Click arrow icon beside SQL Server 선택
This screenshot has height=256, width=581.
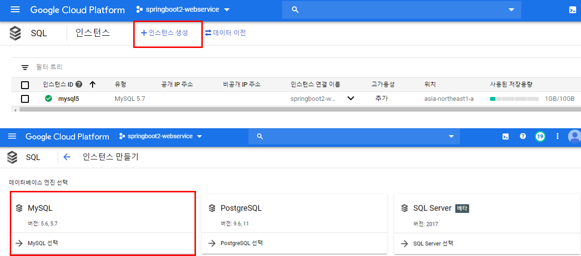[405, 243]
